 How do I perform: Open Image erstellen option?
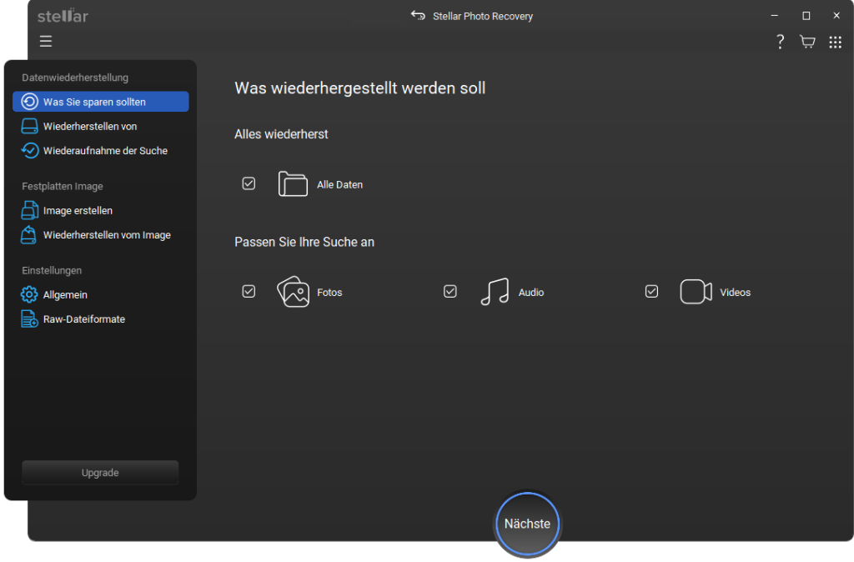(x=78, y=211)
